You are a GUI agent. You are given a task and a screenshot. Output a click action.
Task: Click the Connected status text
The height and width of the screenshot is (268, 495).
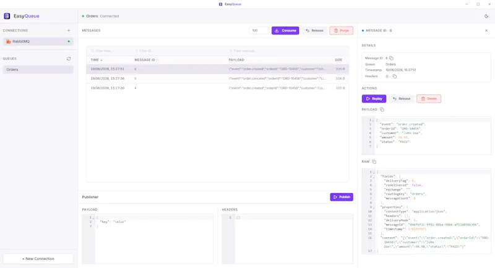tap(110, 16)
